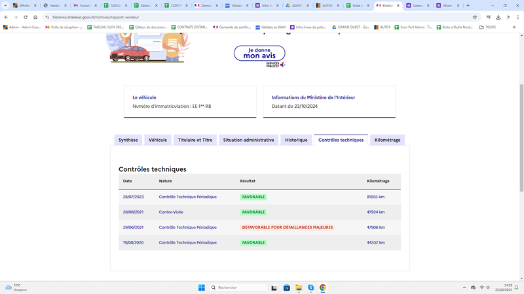Open the GRAND OUEST bookmark
524x294 pixels.
[350, 27]
